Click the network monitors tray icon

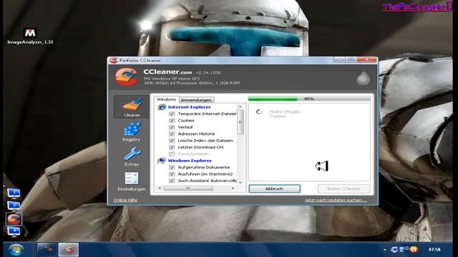click(404, 249)
